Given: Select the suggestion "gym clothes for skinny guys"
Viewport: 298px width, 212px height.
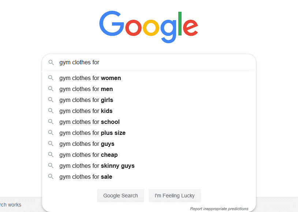Looking at the screenshot, I should point(97,166).
